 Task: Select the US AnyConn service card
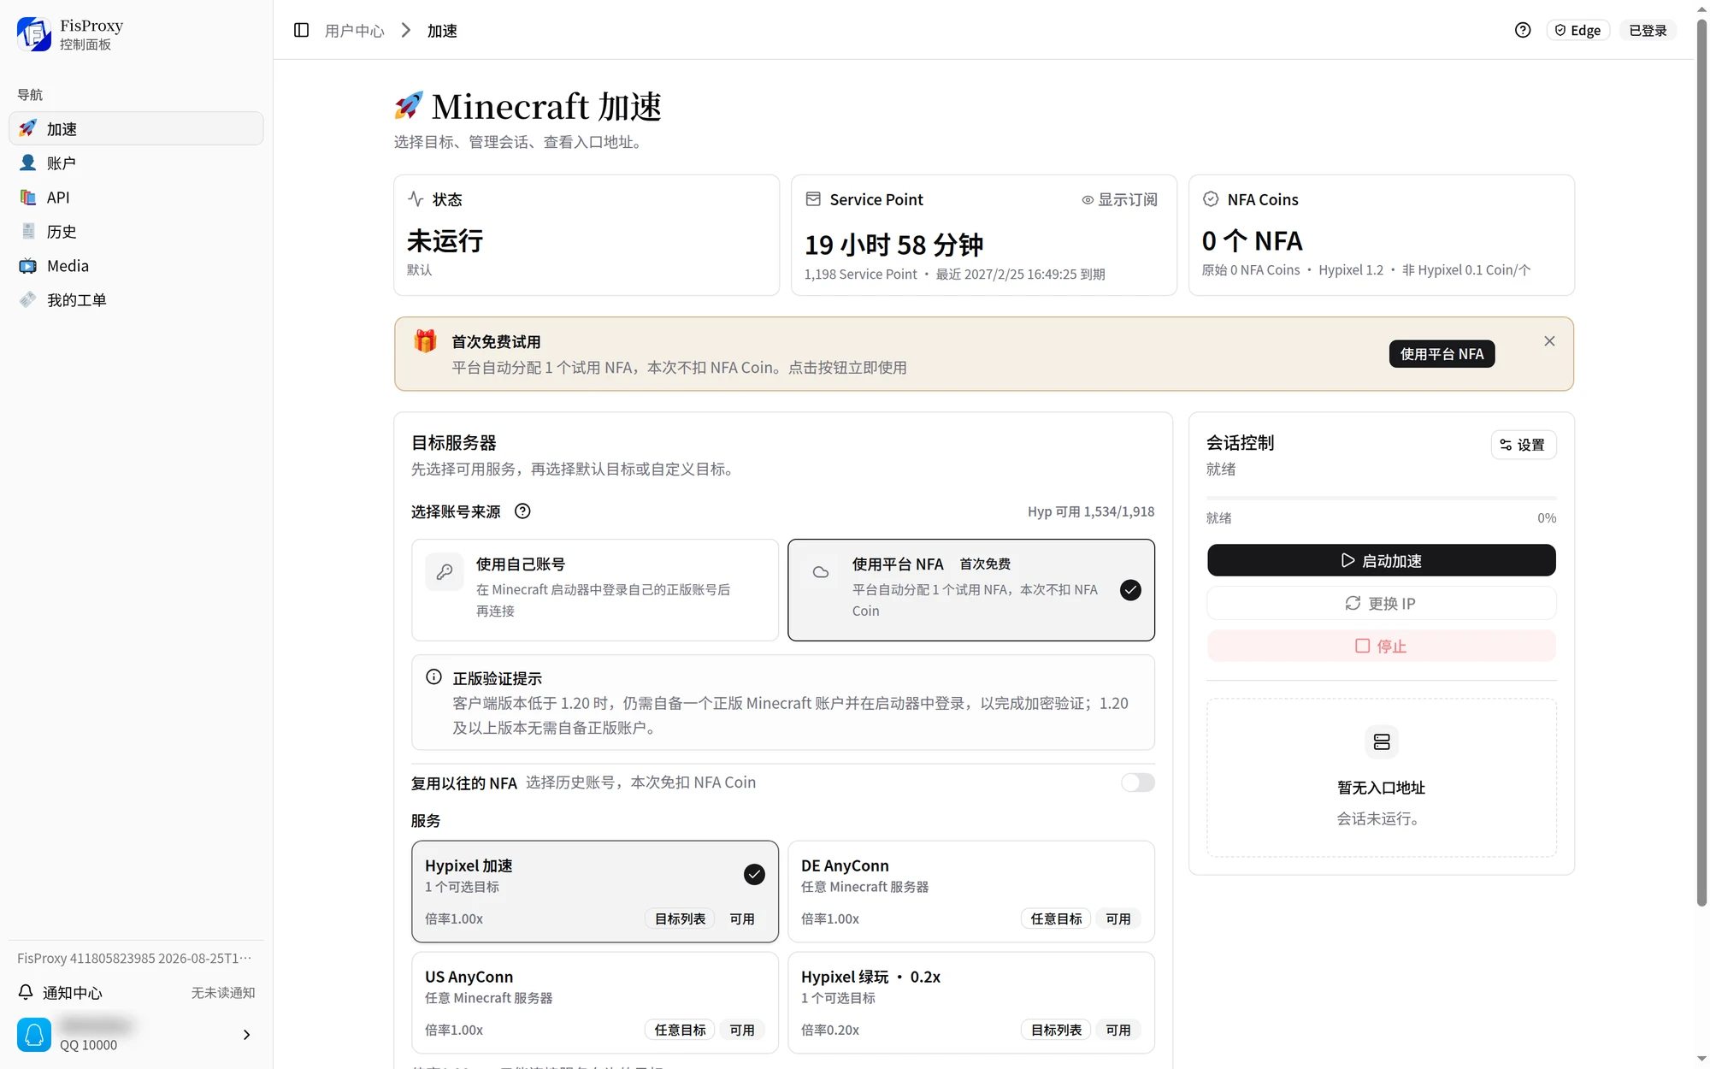click(x=595, y=1002)
